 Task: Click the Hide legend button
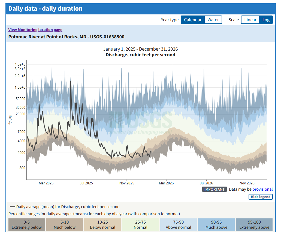[261, 197]
